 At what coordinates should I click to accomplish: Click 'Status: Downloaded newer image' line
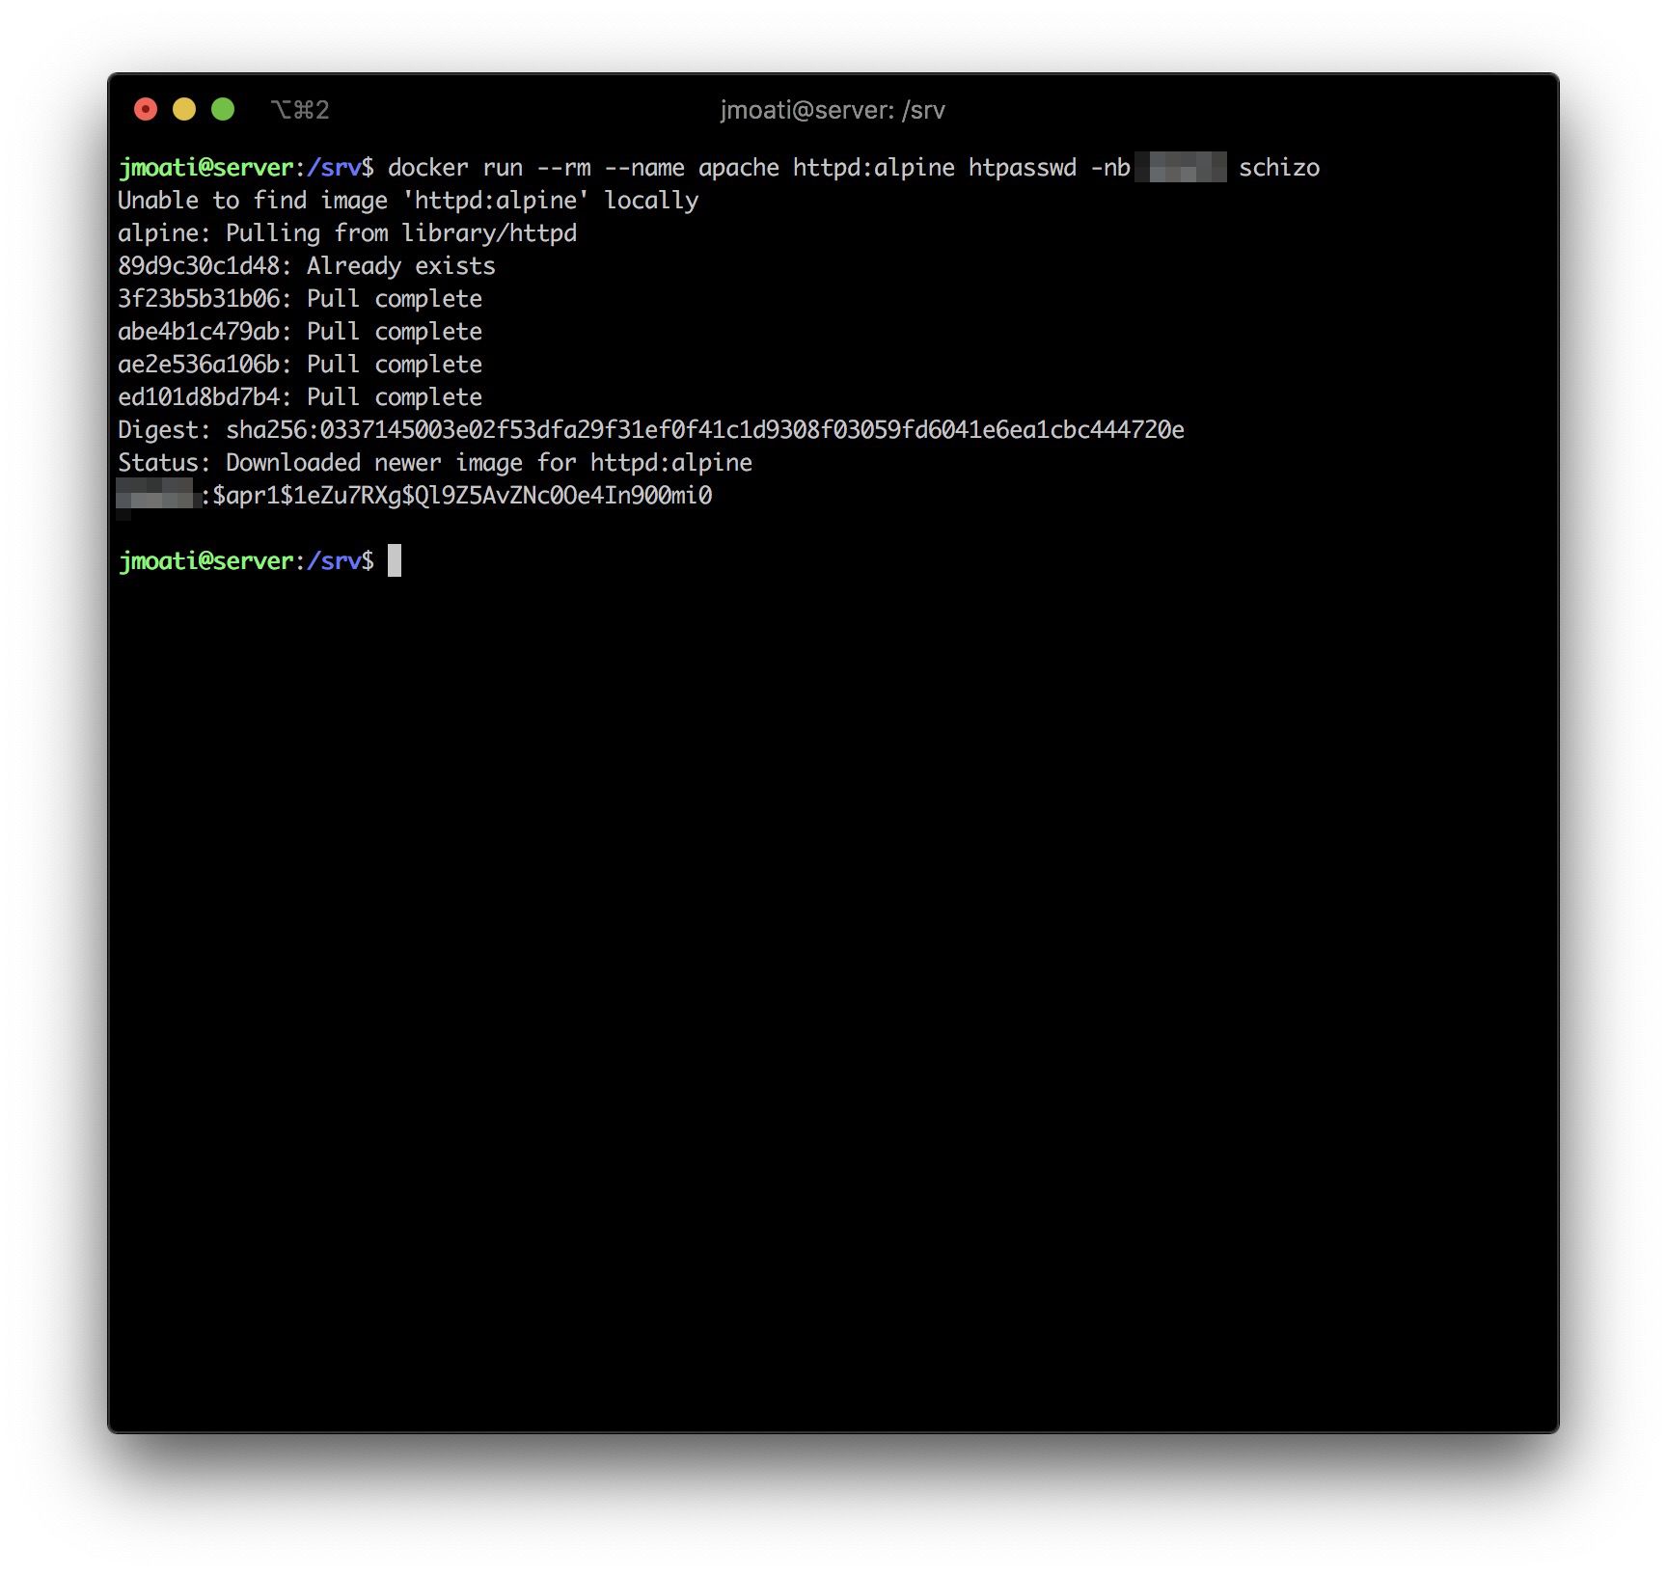pos(434,463)
